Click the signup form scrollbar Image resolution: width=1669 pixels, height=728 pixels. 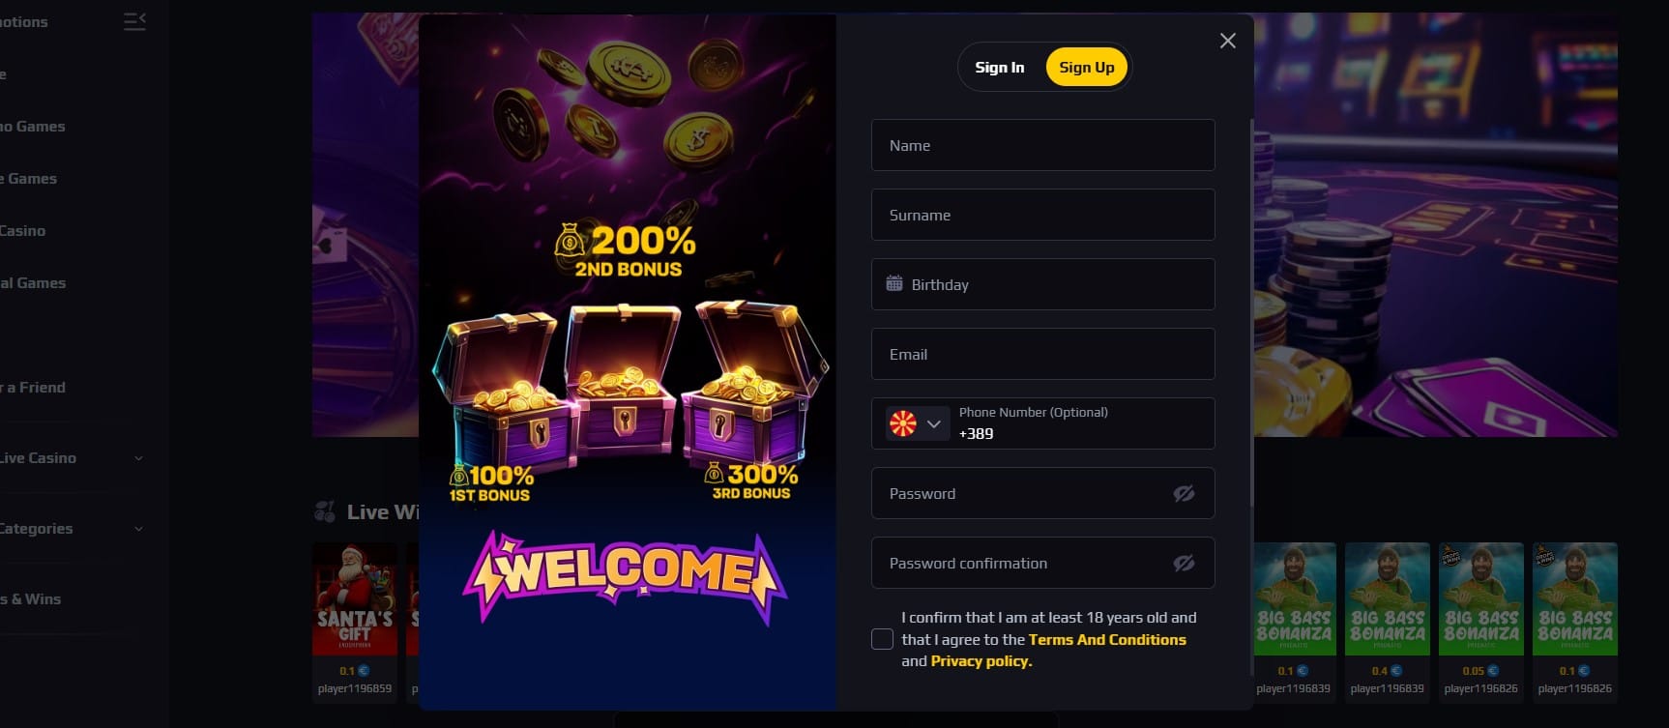click(1252, 309)
